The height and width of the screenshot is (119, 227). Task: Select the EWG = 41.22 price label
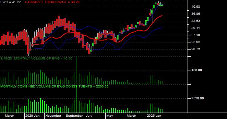10,2
